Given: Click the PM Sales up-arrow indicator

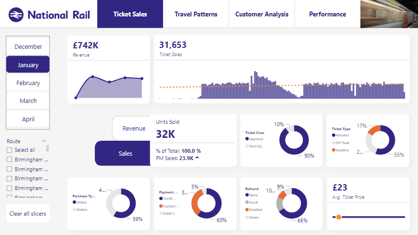Looking at the screenshot, I should point(197,158).
